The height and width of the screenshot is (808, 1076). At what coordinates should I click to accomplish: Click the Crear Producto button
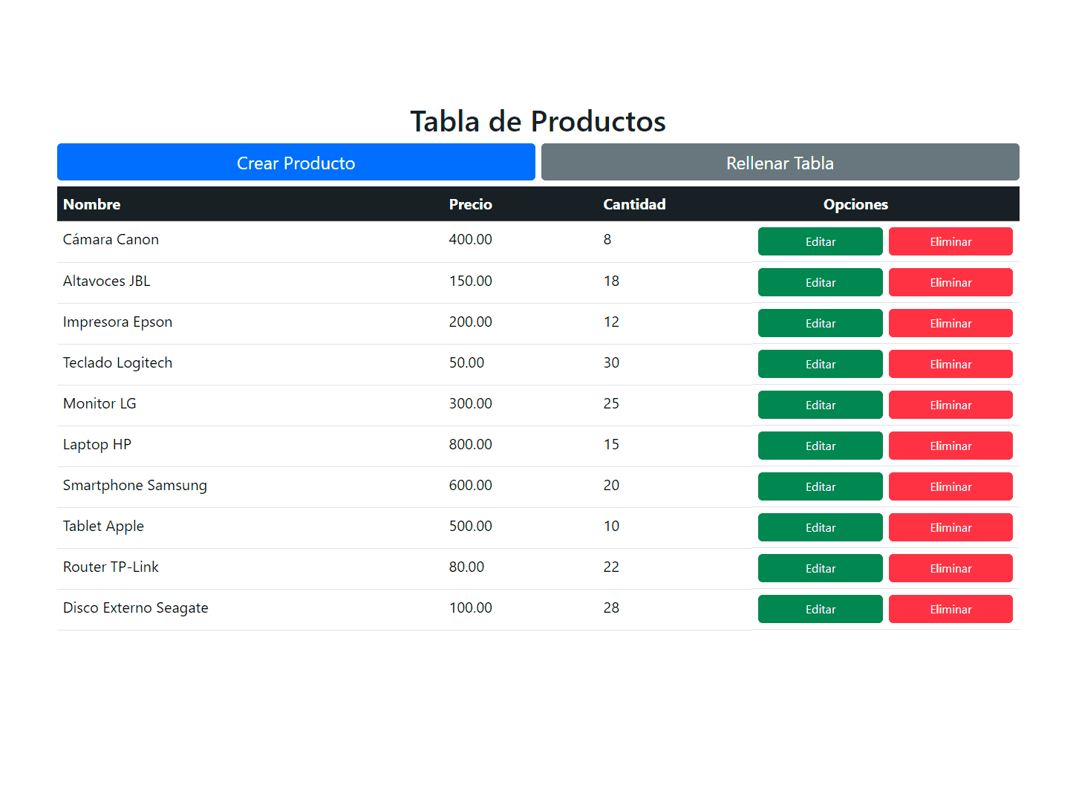(x=296, y=162)
